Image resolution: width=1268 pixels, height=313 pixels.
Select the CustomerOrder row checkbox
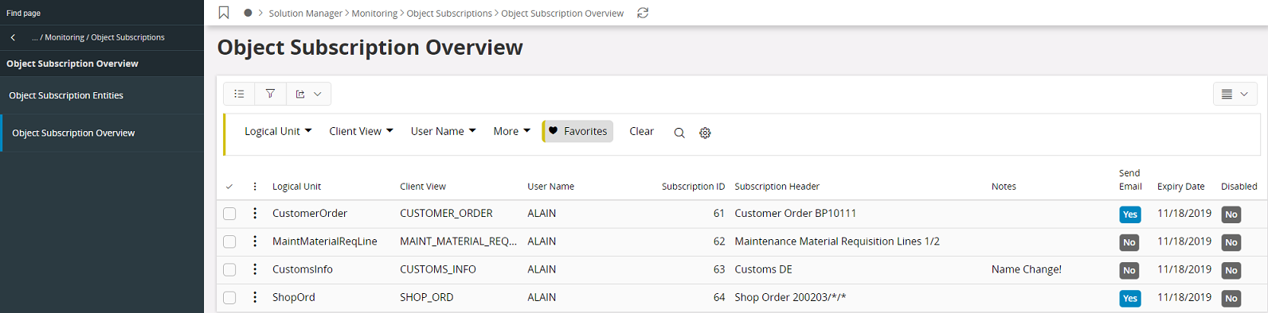tap(229, 214)
